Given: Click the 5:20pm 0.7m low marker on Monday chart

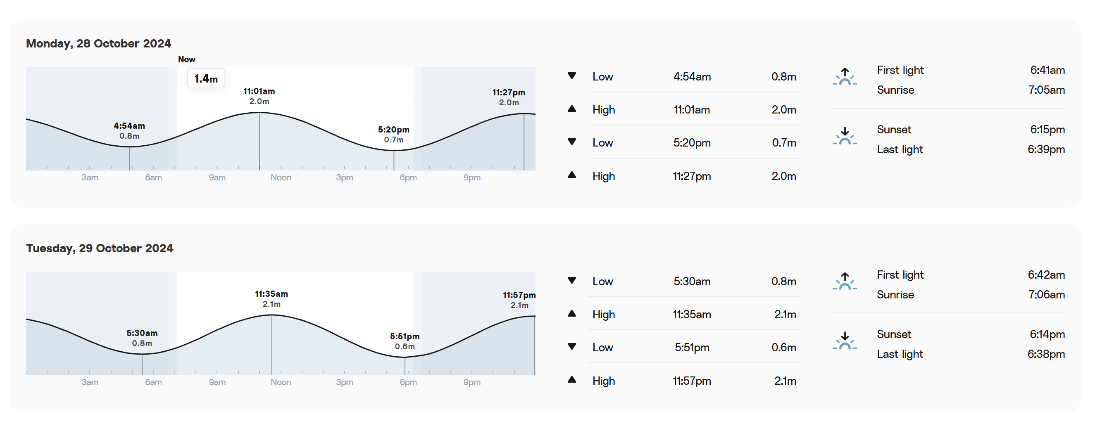Looking at the screenshot, I should (394, 135).
